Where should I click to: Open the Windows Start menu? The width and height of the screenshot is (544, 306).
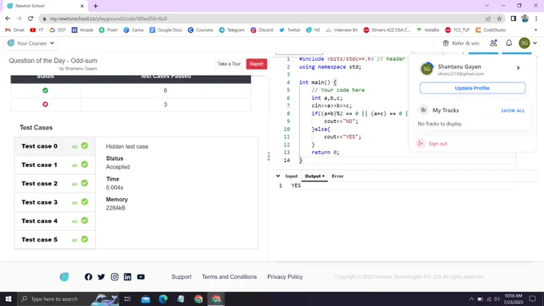(x=8, y=299)
